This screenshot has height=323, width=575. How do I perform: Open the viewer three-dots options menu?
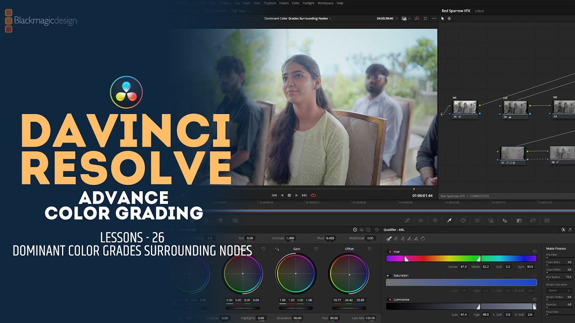433,18
